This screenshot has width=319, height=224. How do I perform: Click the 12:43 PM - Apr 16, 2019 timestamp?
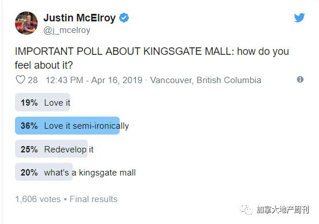pyautogui.click(x=94, y=80)
